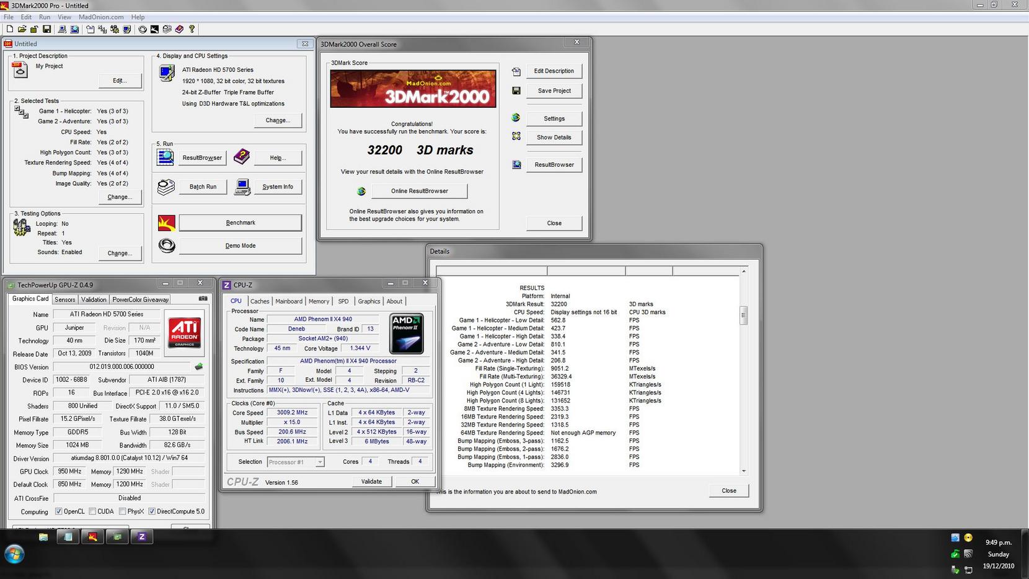Open the PowerColor Giveaway tab

[141, 299]
